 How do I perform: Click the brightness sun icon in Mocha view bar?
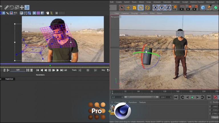pyautogui.click(x=56, y=13)
